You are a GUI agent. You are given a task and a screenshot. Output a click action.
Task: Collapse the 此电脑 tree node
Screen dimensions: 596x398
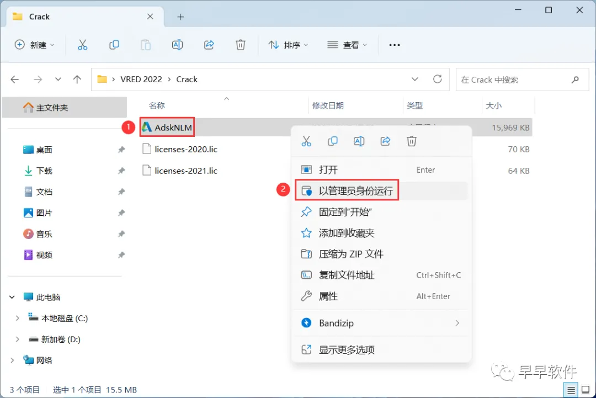click(x=12, y=298)
